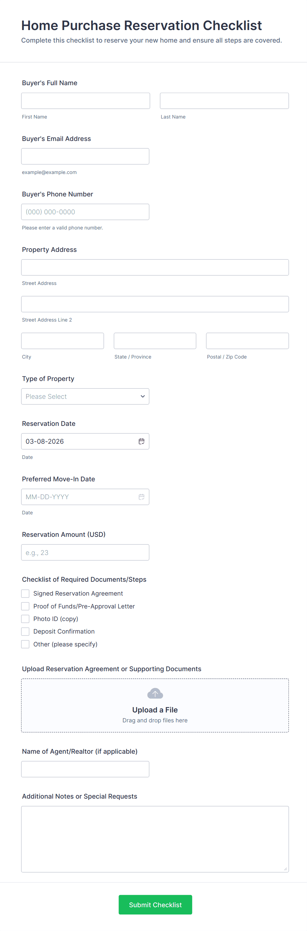Click the cloud upload icon
This screenshot has height=931, width=307.
155,694
